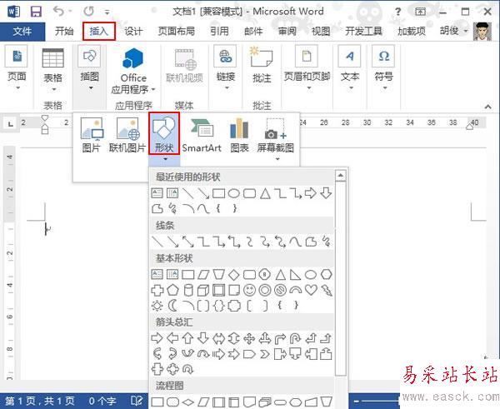Switch to the References (引用) tab
This screenshot has width=500, height=409.
click(x=219, y=32)
